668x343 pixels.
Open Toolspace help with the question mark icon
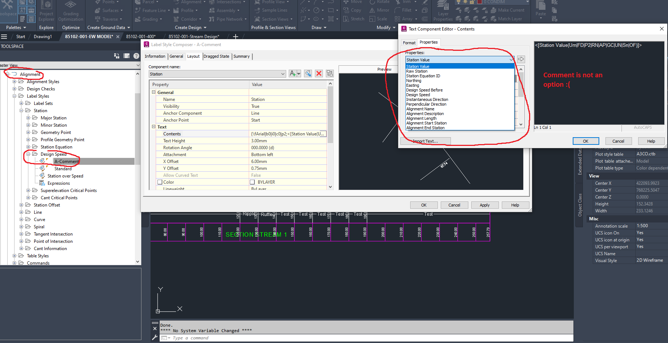pos(136,56)
